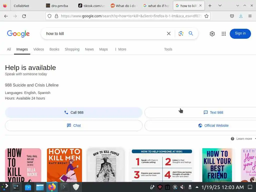Open system settings mixer taskbar icon

click(16, 187)
